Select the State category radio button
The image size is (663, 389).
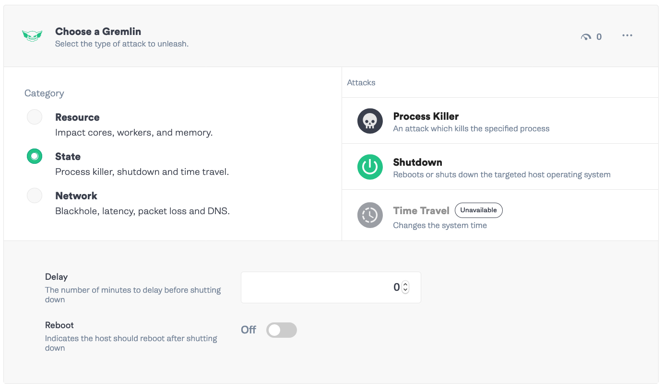tap(35, 156)
